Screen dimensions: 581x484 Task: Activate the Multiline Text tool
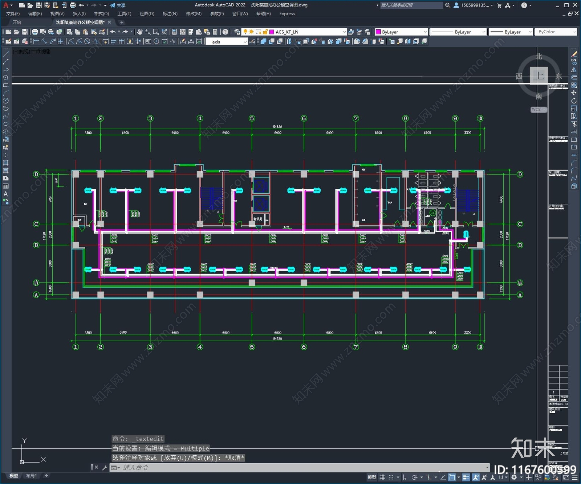5,194
